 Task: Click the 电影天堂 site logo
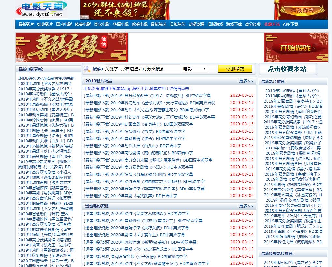tap(41, 9)
